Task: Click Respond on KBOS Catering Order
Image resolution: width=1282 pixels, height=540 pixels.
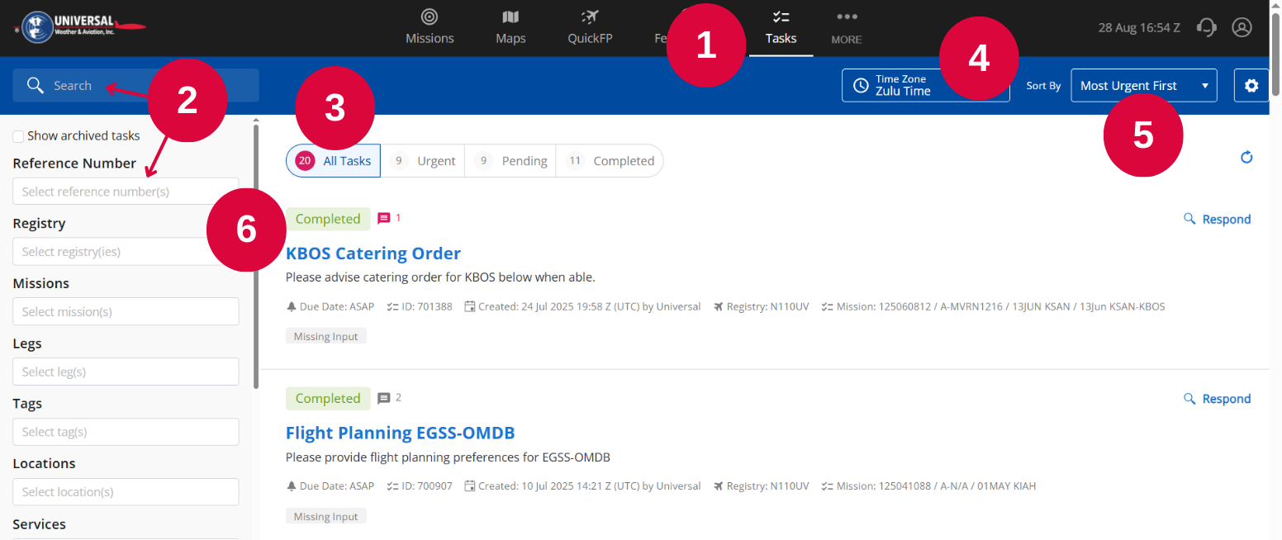Action: [x=1217, y=219]
